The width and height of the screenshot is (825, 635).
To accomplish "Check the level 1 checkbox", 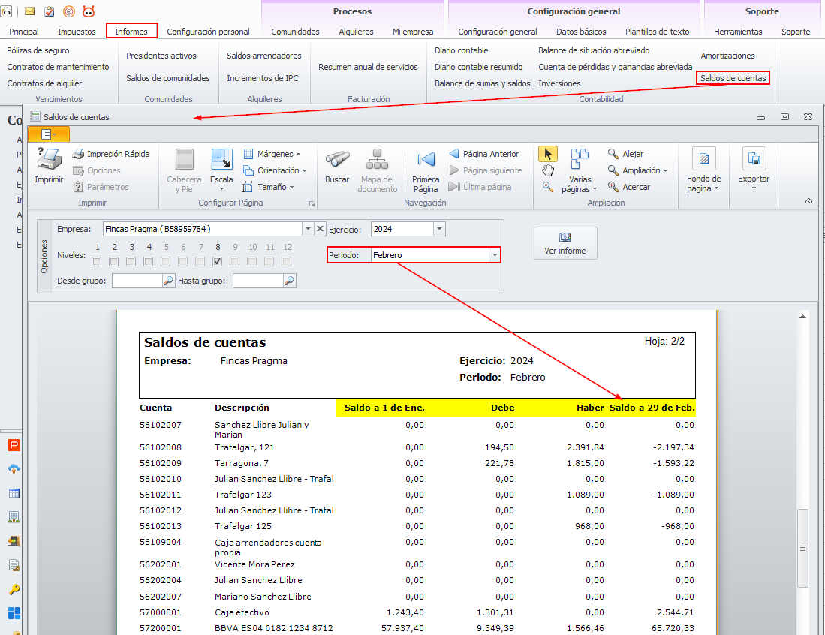I will click(97, 262).
